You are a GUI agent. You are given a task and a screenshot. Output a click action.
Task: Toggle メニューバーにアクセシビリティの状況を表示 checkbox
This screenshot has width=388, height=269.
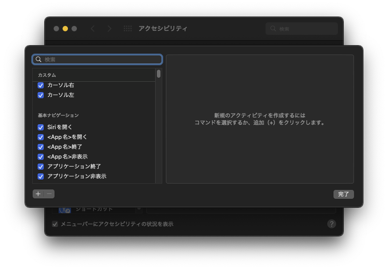click(55, 224)
